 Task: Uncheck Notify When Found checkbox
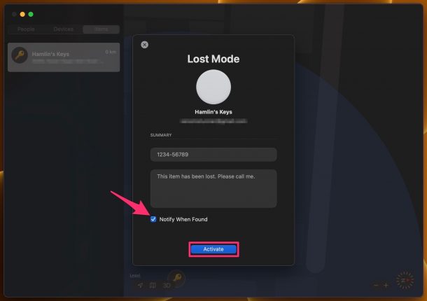point(153,219)
